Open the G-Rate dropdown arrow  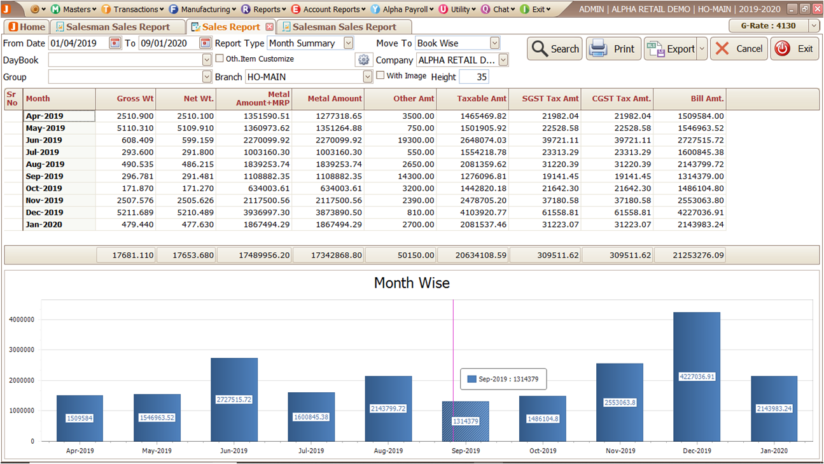tap(814, 25)
